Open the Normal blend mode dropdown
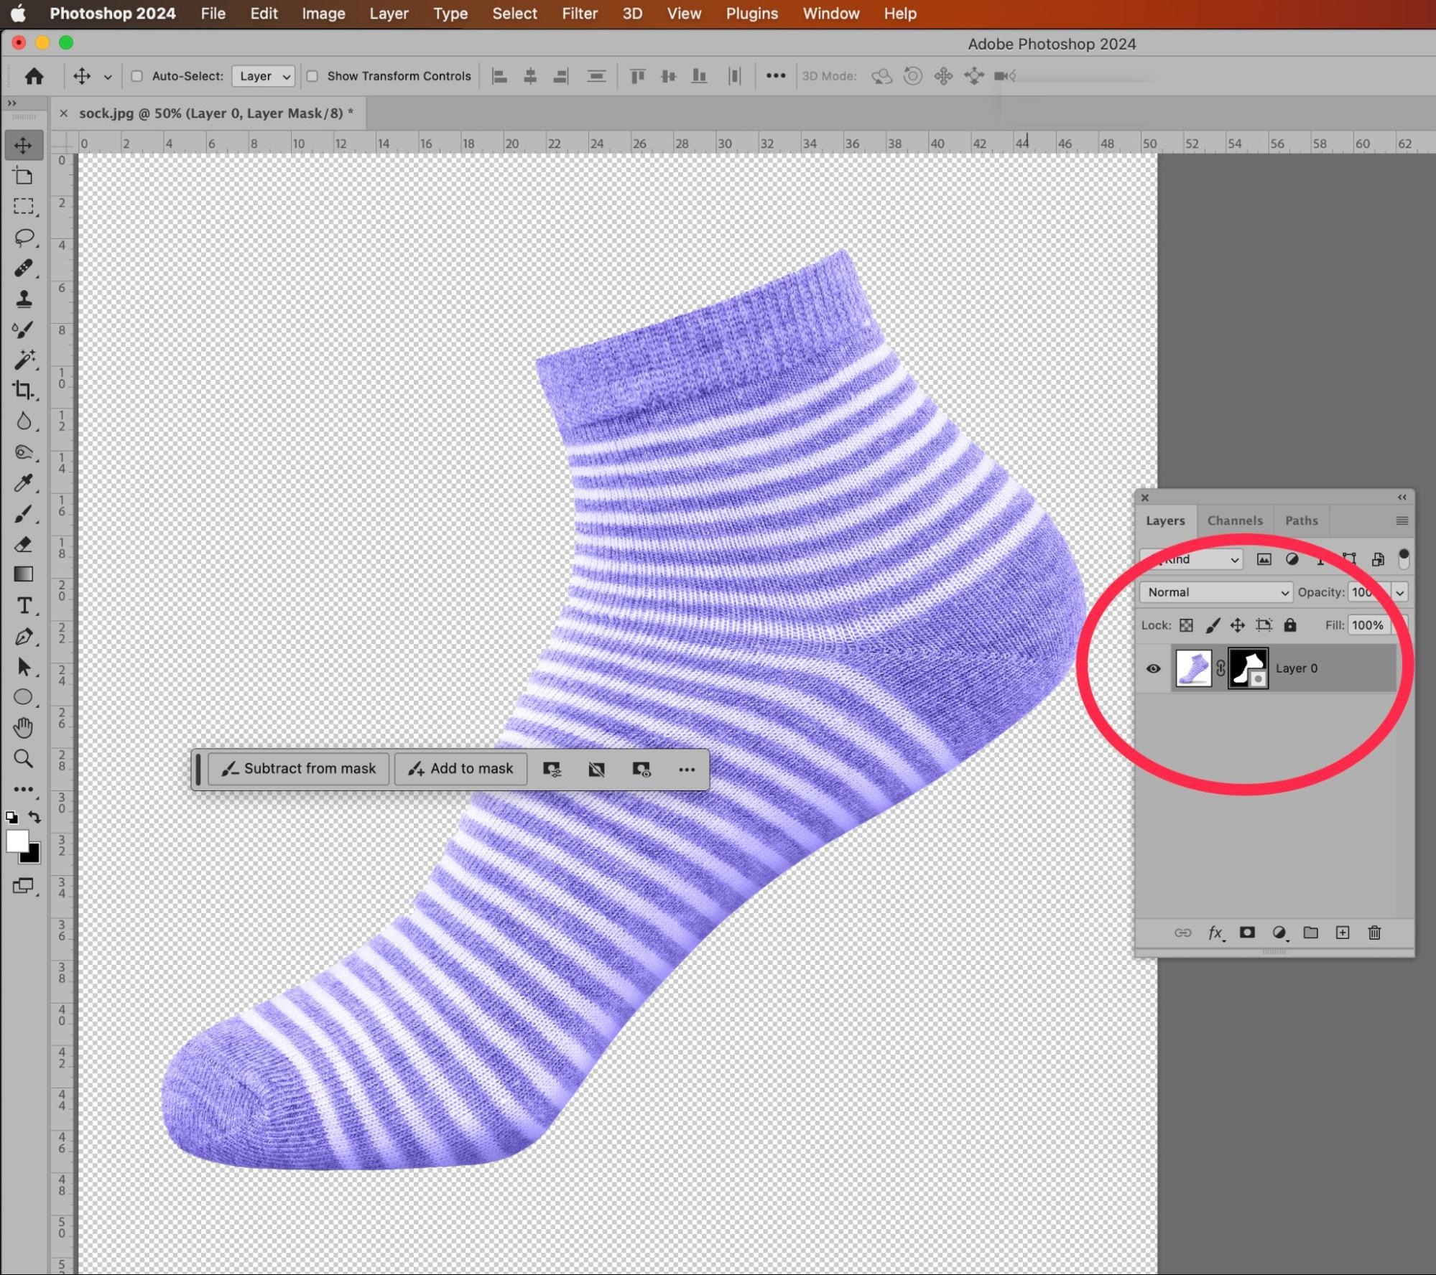This screenshot has height=1275, width=1436. click(1216, 592)
